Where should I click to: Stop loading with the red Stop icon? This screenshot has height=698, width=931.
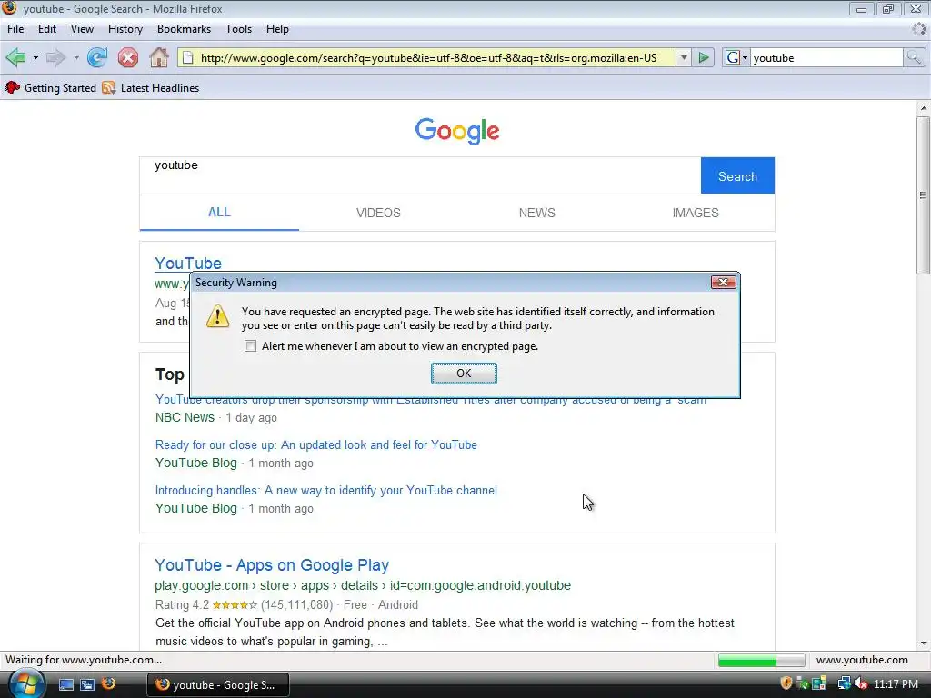click(x=127, y=57)
